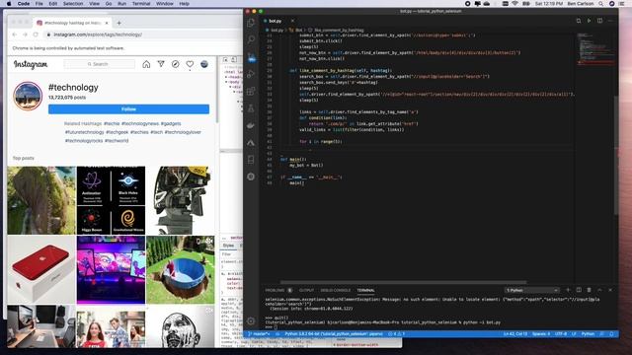Create new terminal with plus icon
This screenshot has height=355, width=632.
(568, 290)
